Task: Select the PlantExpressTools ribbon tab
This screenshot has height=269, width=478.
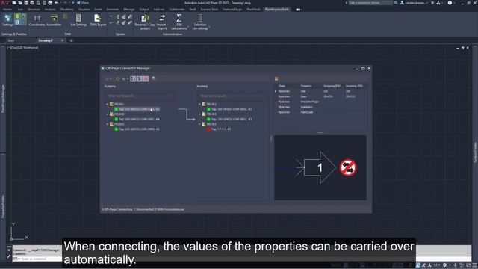Action: click(x=277, y=10)
